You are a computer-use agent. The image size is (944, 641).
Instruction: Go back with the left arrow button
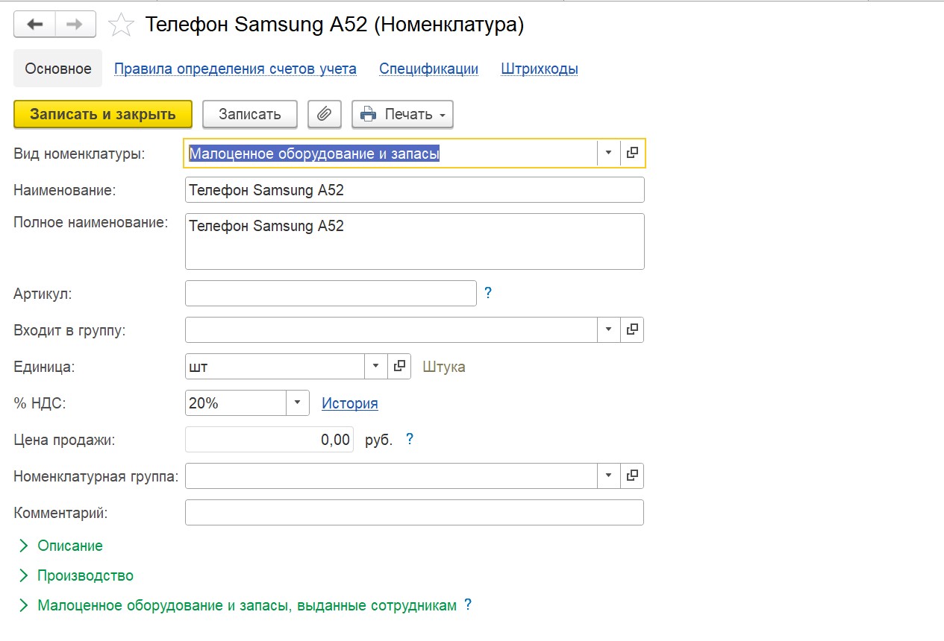point(34,24)
